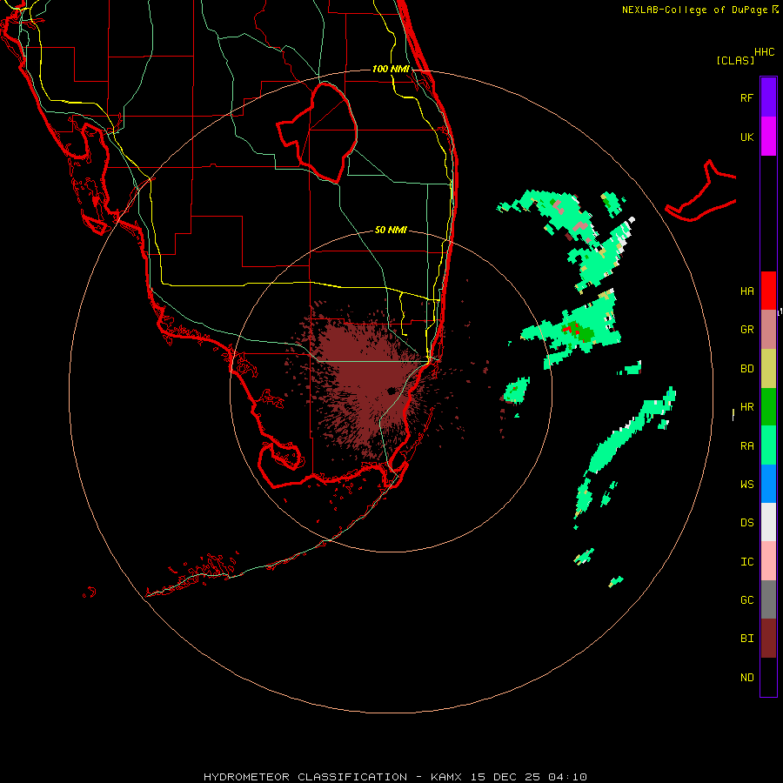Click the purple RF legend color swatch
The height and width of the screenshot is (783, 783).
click(x=768, y=97)
